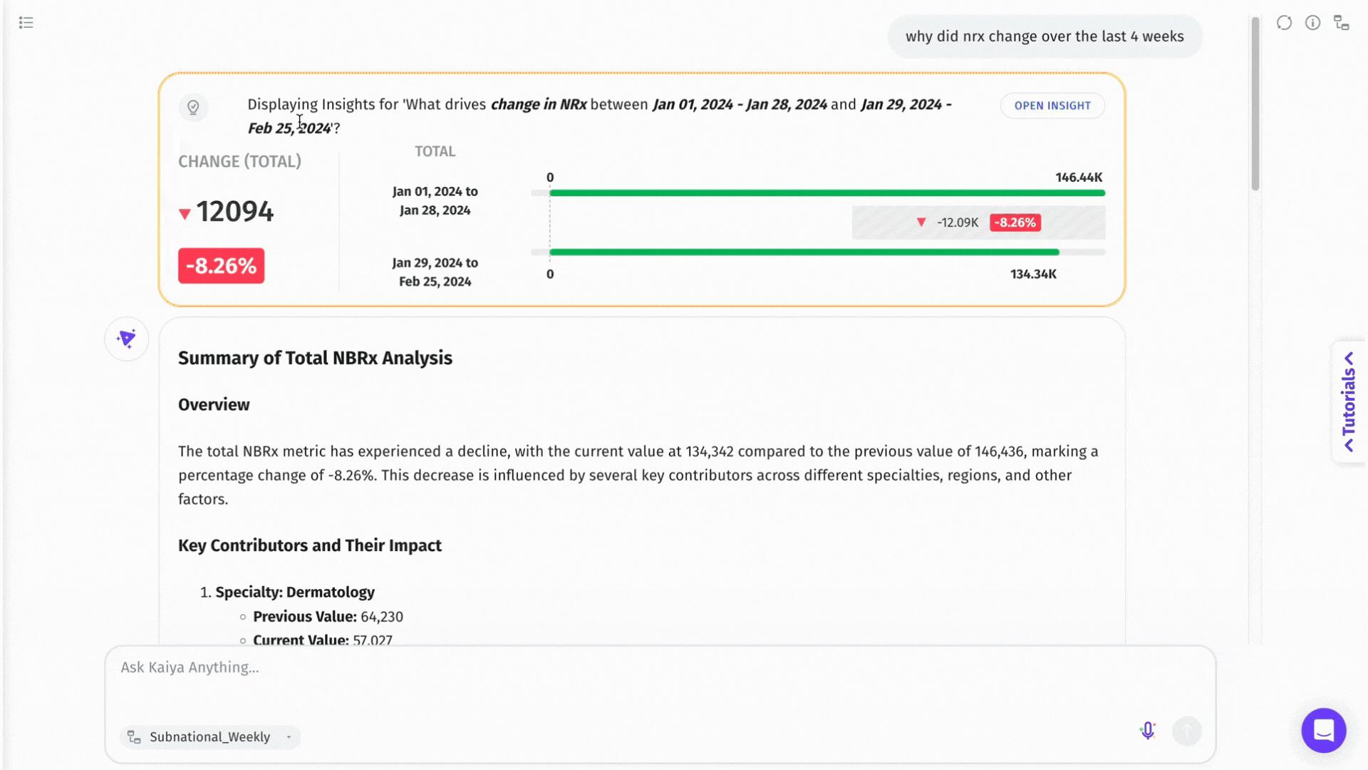This screenshot has width=1368, height=770.
Task: Click the Specialty: Dermatology contributor item
Action: point(295,592)
